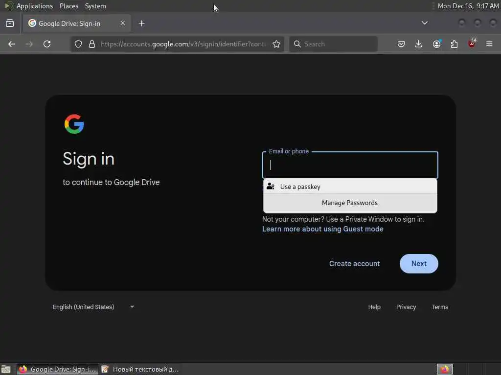This screenshot has width=501, height=375.
Task: Click the Firefox workspace thumbnail in bottom panel
Action: (x=445, y=369)
